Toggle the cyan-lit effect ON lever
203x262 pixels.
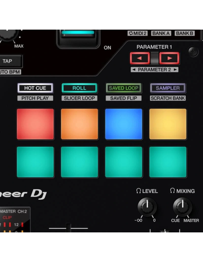tap(78, 39)
